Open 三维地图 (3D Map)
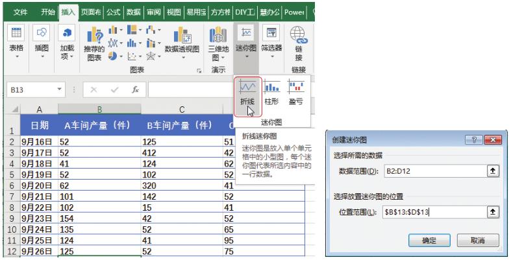The width and height of the screenshot is (511, 260). [218, 44]
